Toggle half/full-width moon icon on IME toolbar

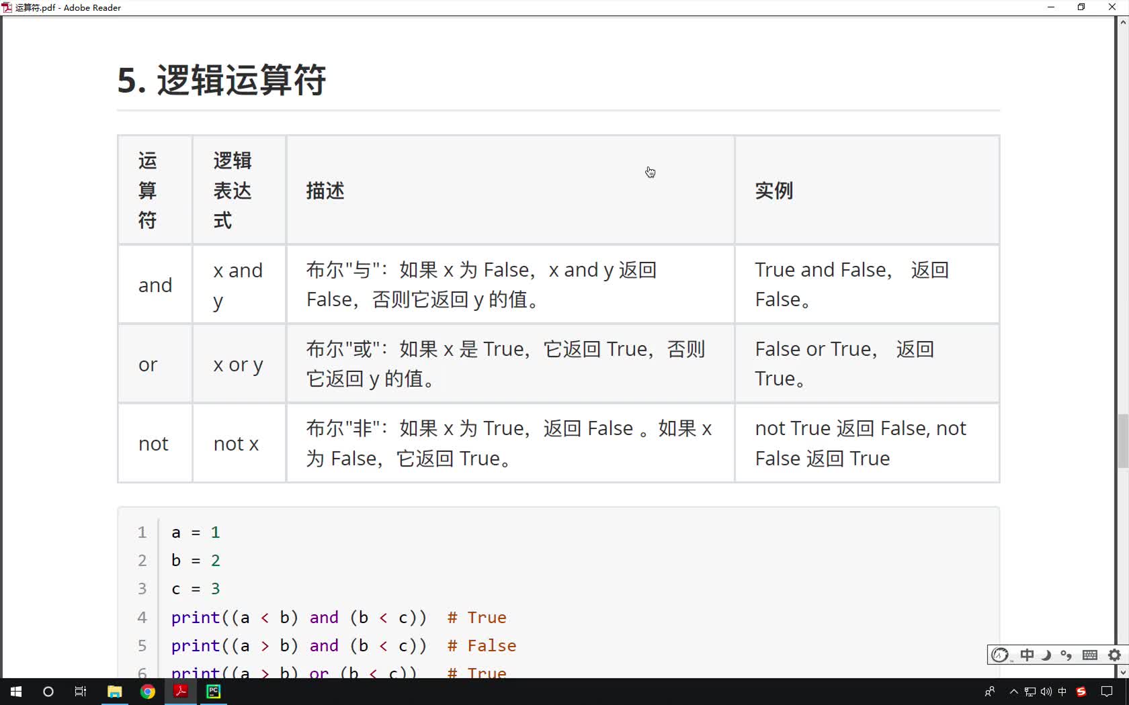click(x=1046, y=655)
